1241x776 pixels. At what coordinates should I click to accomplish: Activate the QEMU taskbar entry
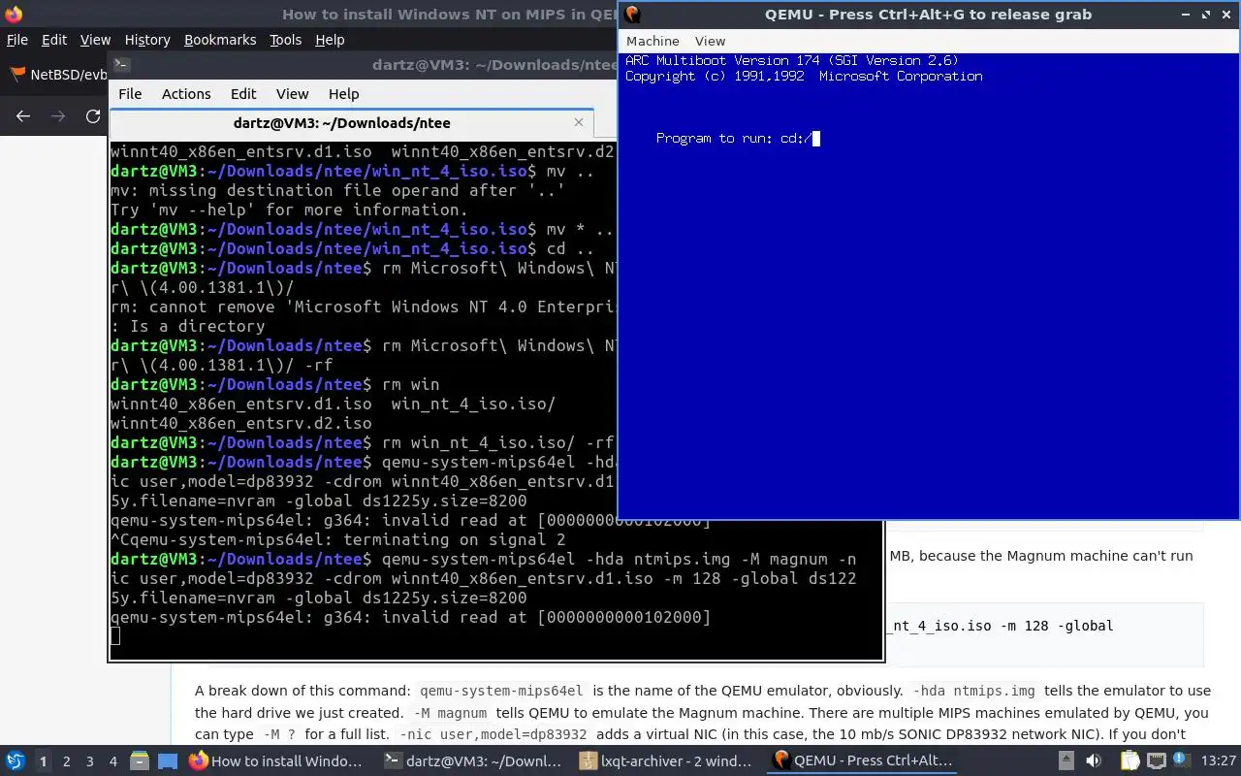[x=863, y=761]
